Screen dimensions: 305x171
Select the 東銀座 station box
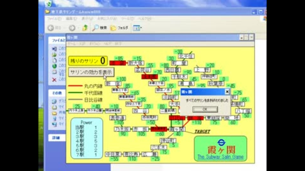click(214, 118)
